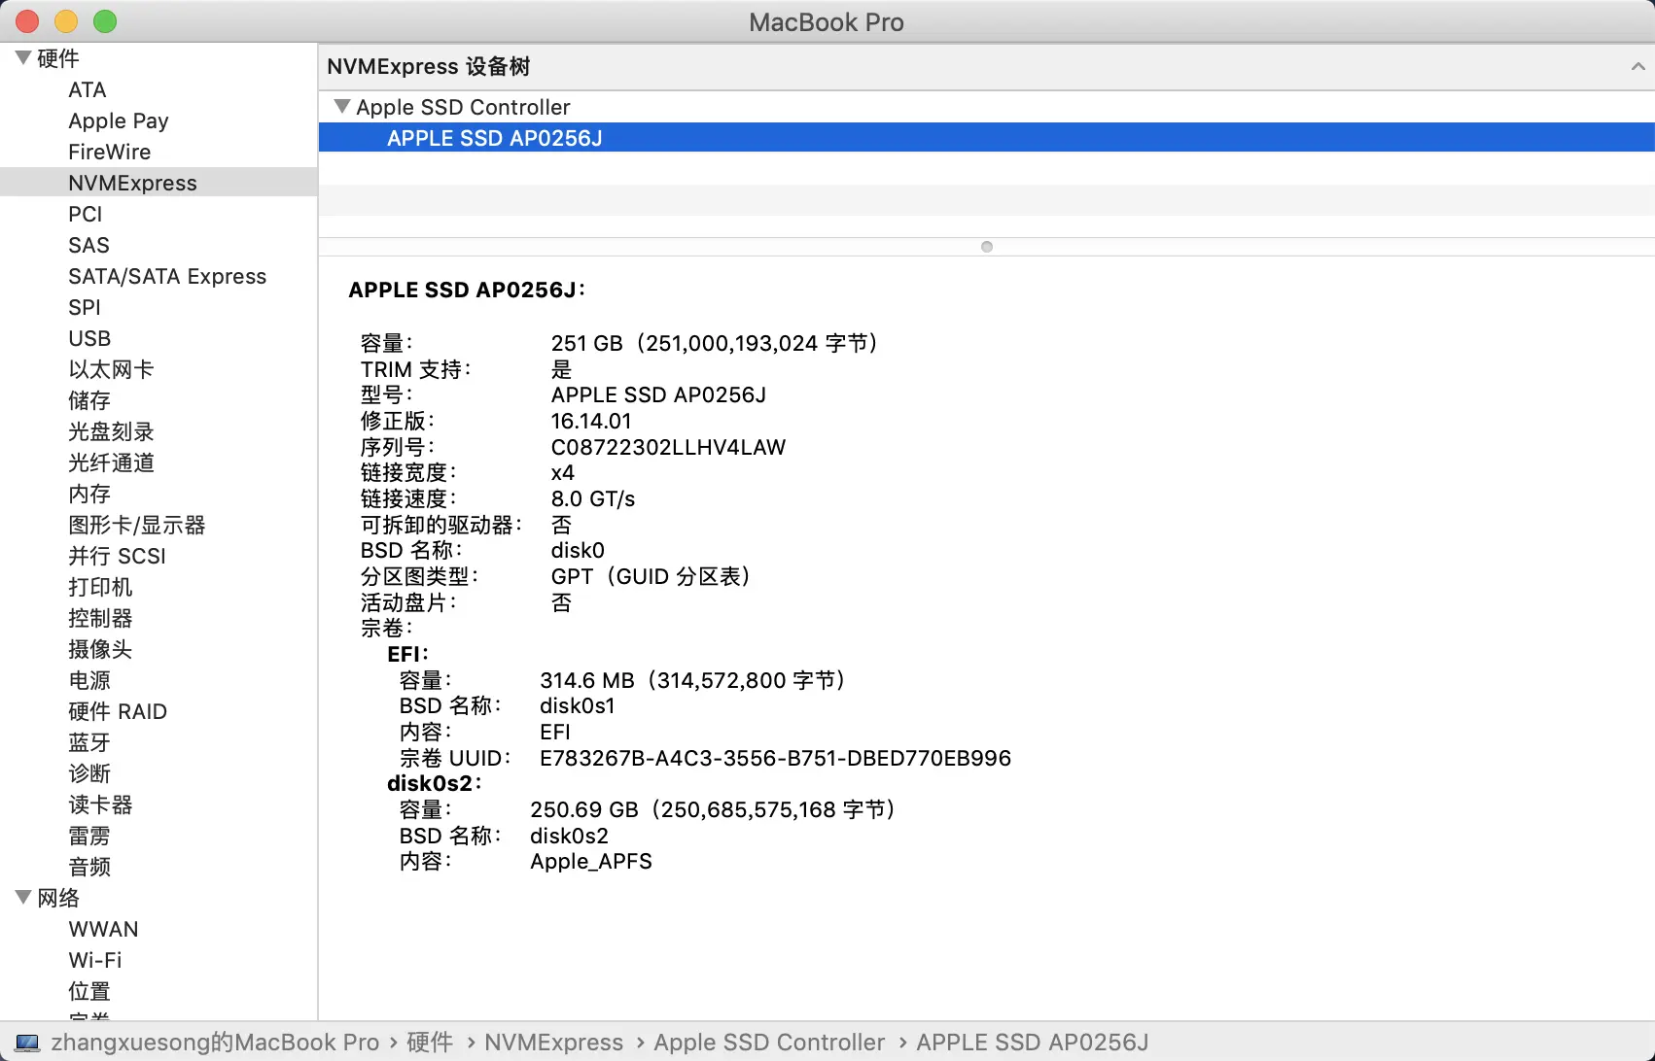1655x1061 pixels.
Task: Select 内存 in the sidebar
Action: pos(89,494)
